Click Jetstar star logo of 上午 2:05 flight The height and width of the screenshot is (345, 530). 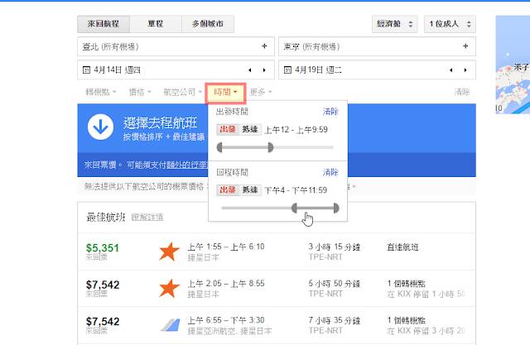coord(169,289)
